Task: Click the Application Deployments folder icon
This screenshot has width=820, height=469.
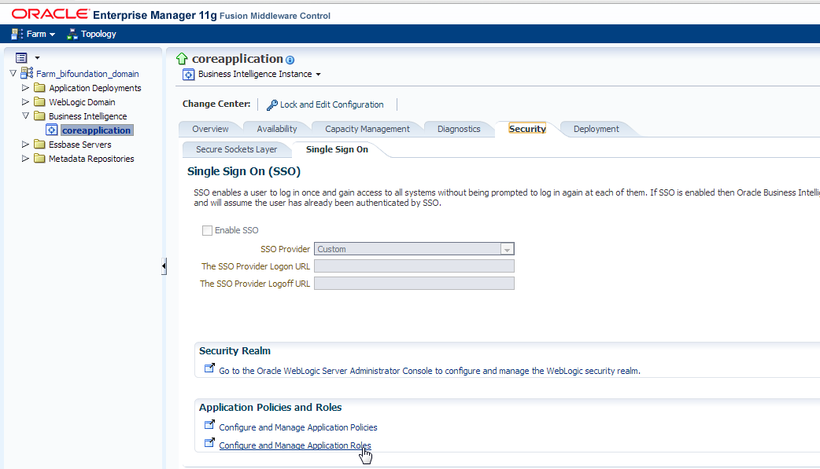Action: tap(39, 87)
